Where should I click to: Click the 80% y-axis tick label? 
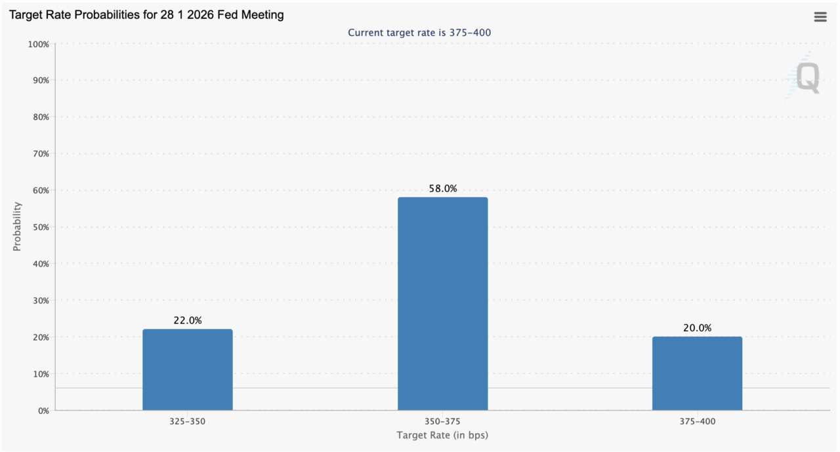[40, 117]
